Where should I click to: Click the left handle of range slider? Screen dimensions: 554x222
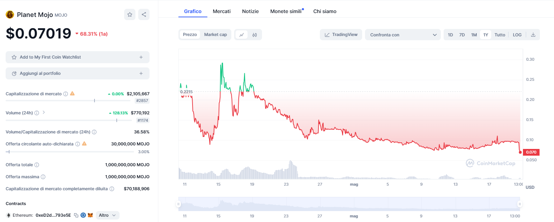click(178, 204)
